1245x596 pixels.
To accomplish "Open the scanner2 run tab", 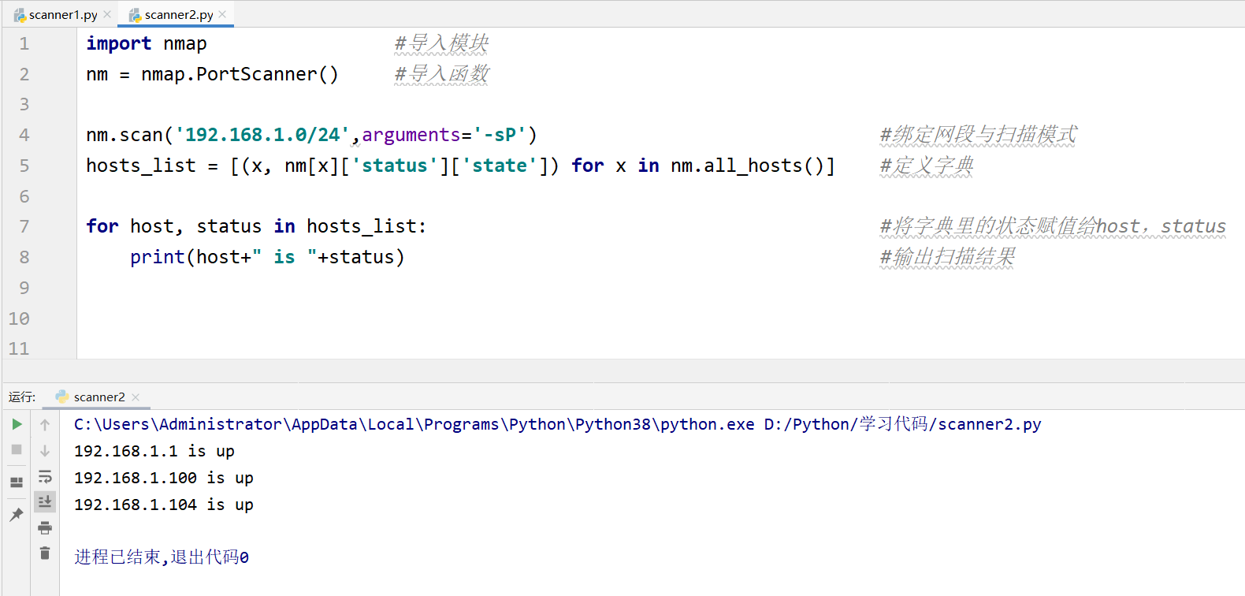I will pyautogui.click(x=90, y=397).
